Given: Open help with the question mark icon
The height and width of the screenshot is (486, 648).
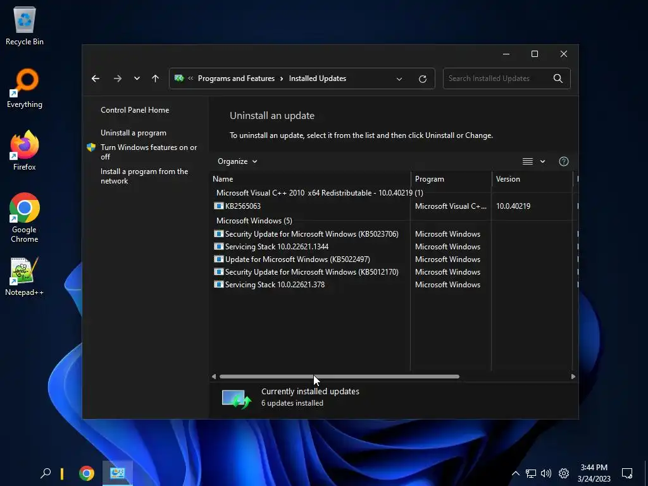Looking at the screenshot, I should click(564, 161).
